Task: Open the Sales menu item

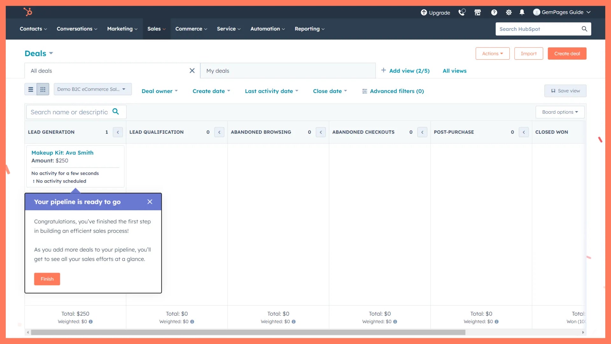Action: click(x=155, y=29)
